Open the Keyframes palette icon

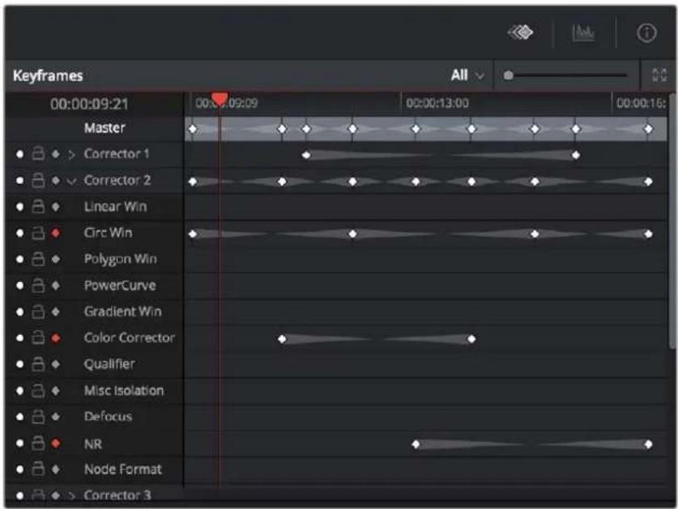[x=520, y=32]
